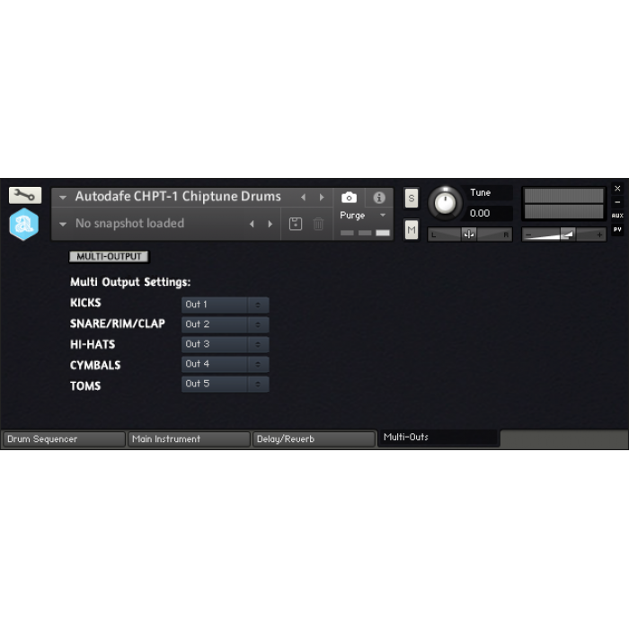
Task: Open CYMBALS output dropdown showing Out 4
Action: click(x=225, y=364)
